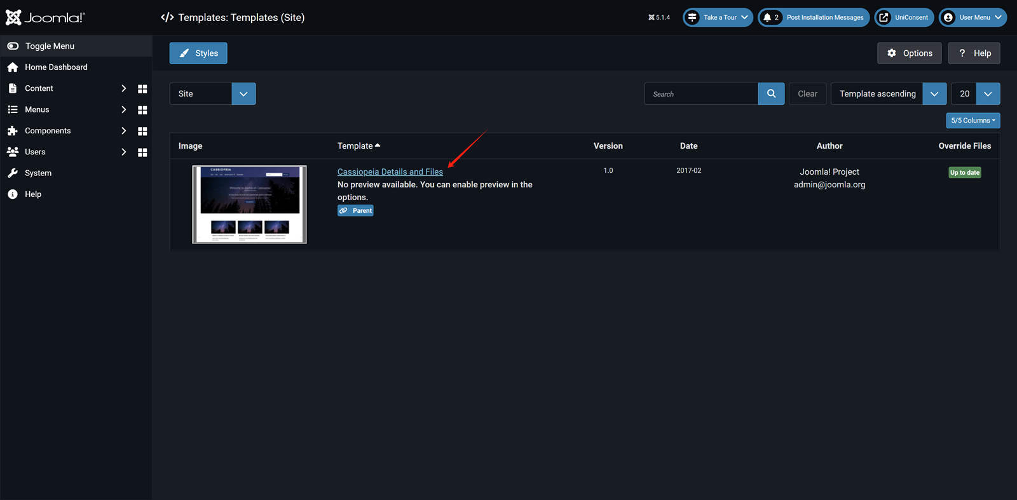Image resolution: width=1017 pixels, height=500 pixels.
Task: Open the 5/5 Columns selector
Action: (973, 120)
